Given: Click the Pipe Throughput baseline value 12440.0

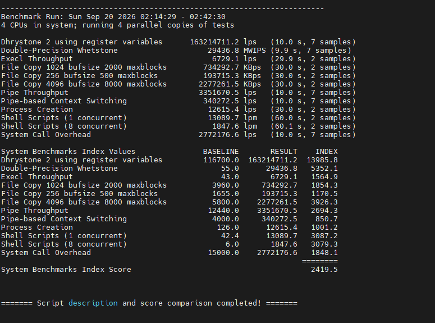Looking at the screenshot, I should click(223, 211).
